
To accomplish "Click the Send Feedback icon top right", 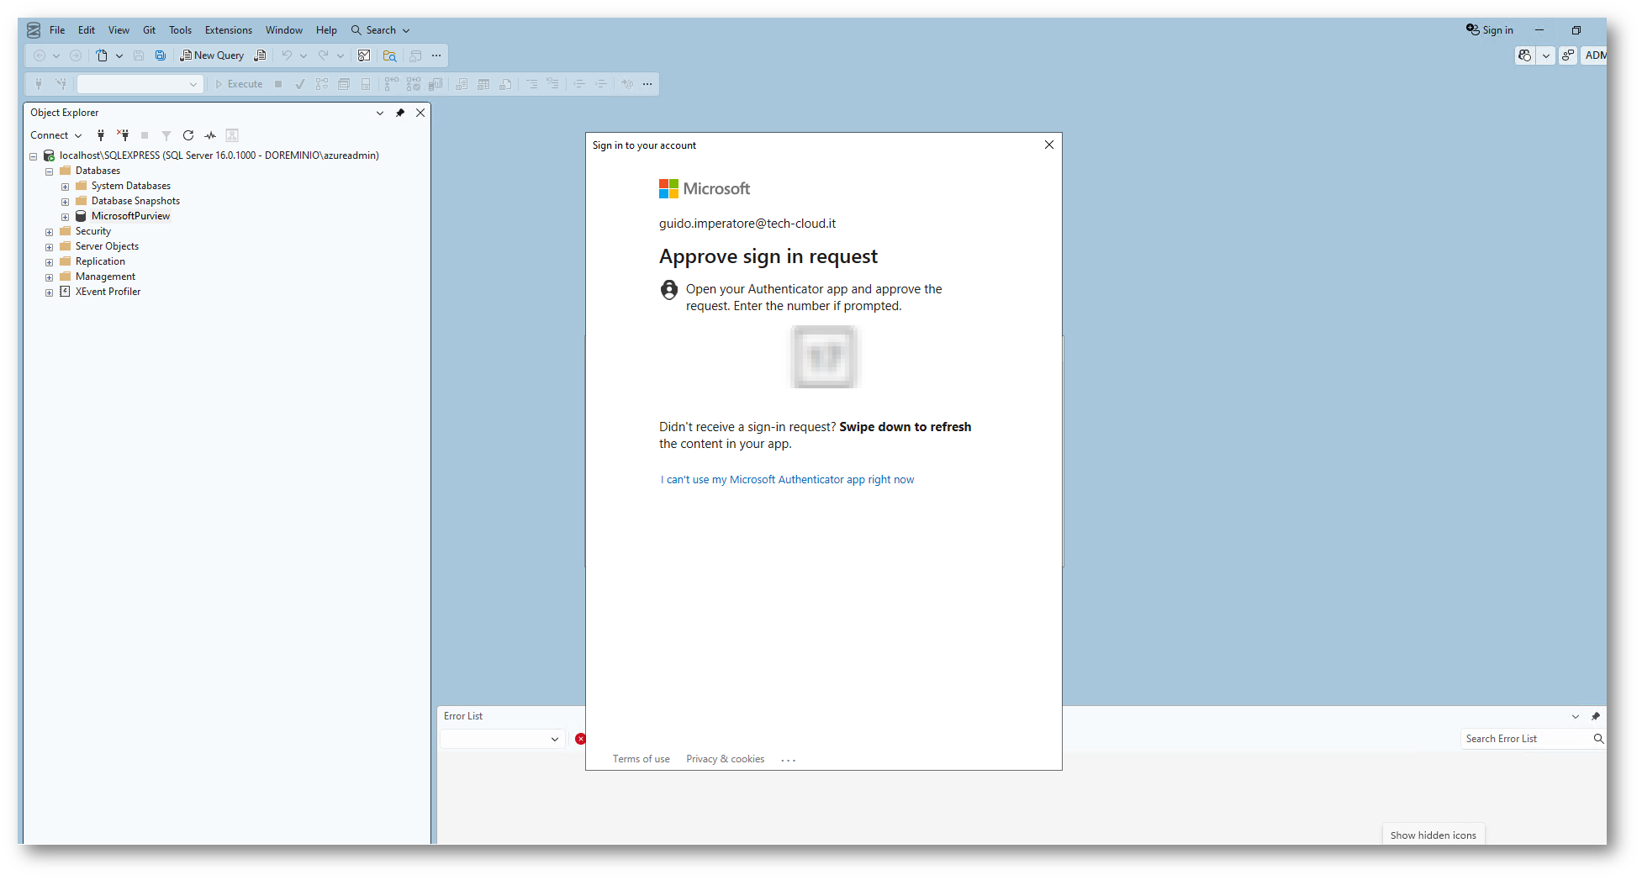I will [x=1568, y=55].
